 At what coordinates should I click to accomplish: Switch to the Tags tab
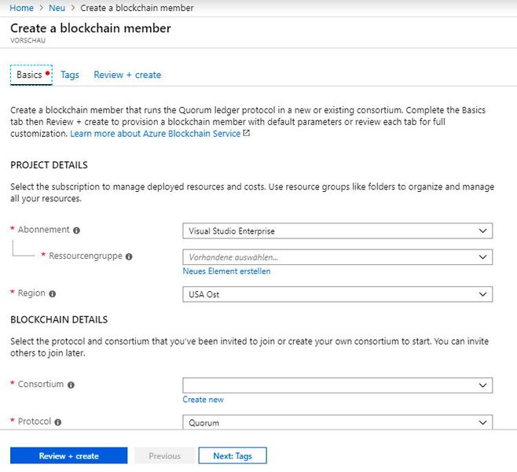70,75
